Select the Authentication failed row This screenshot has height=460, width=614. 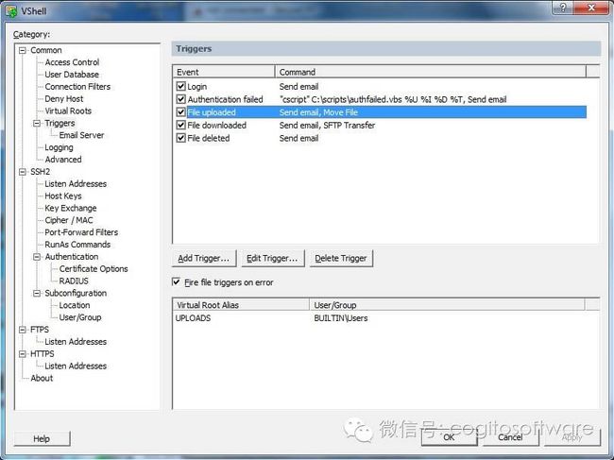tap(380, 99)
